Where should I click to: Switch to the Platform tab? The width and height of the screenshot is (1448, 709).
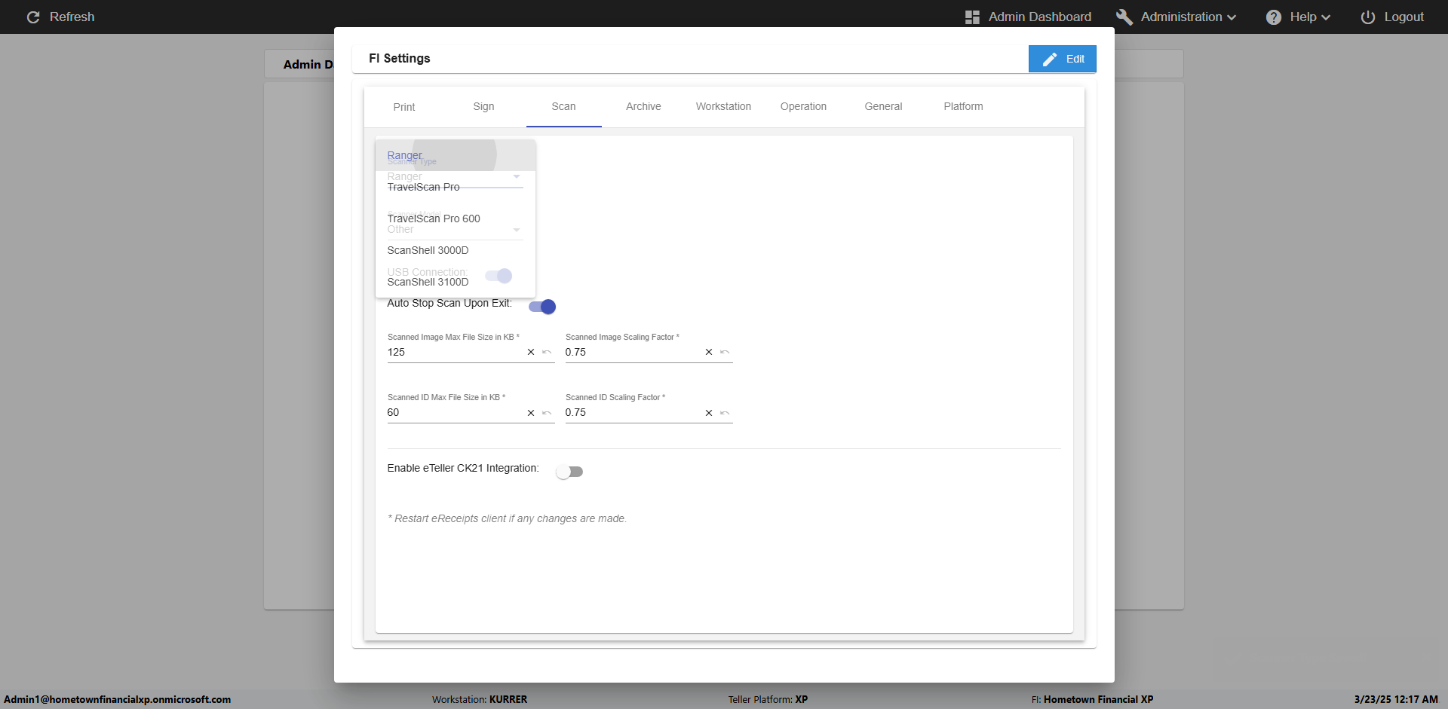click(x=963, y=107)
